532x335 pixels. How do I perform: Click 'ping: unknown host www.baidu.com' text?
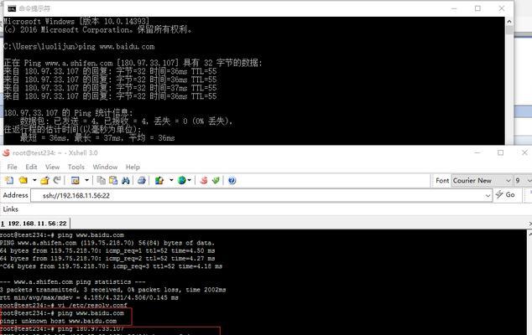pyautogui.click(x=59, y=321)
